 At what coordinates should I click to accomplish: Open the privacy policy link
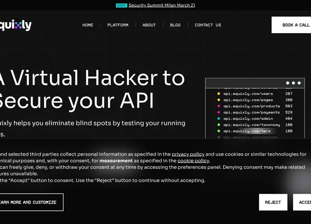coord(188,154)
